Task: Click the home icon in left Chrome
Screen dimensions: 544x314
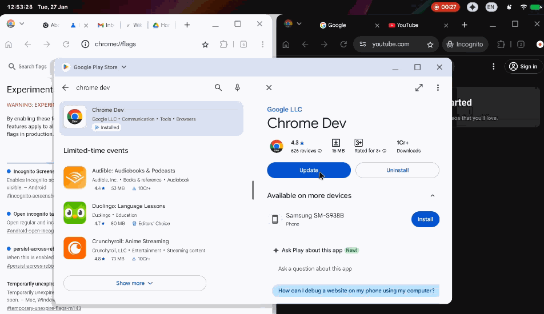Action: (9, 45)
